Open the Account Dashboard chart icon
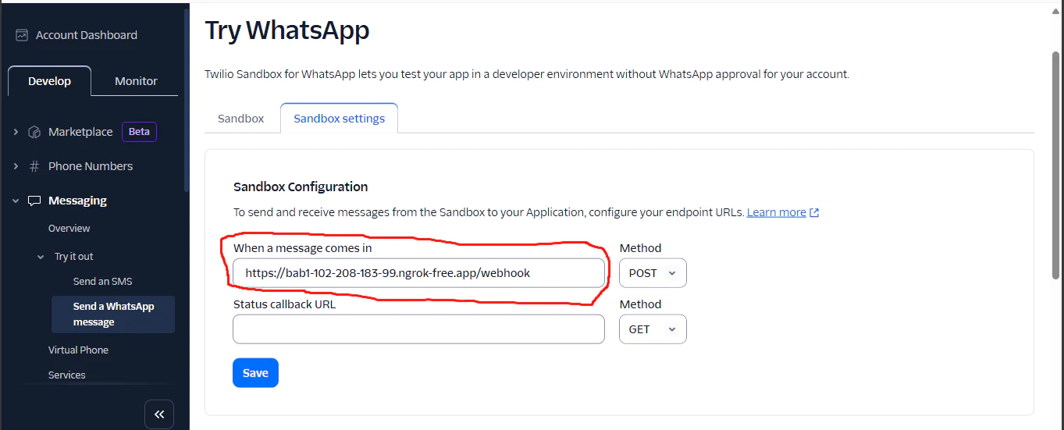This screenshot has width=1064, height=430. (22, 35)
